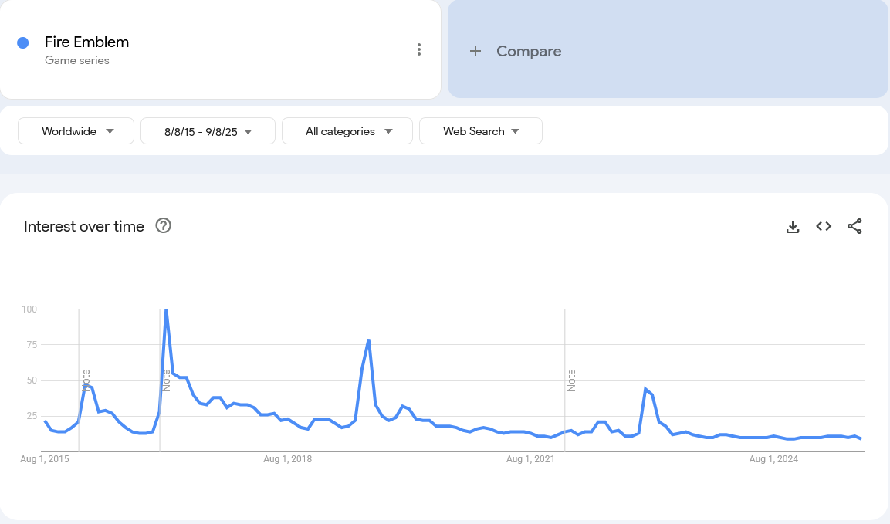Image resolution: width=890 pixels, height=524 pixels.
Task: Click the 2019 peak near value 75
Action: click(369, 340)
